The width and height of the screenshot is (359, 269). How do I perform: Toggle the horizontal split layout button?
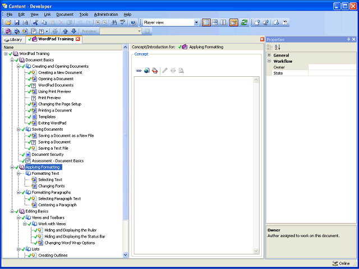coord(215,22)
